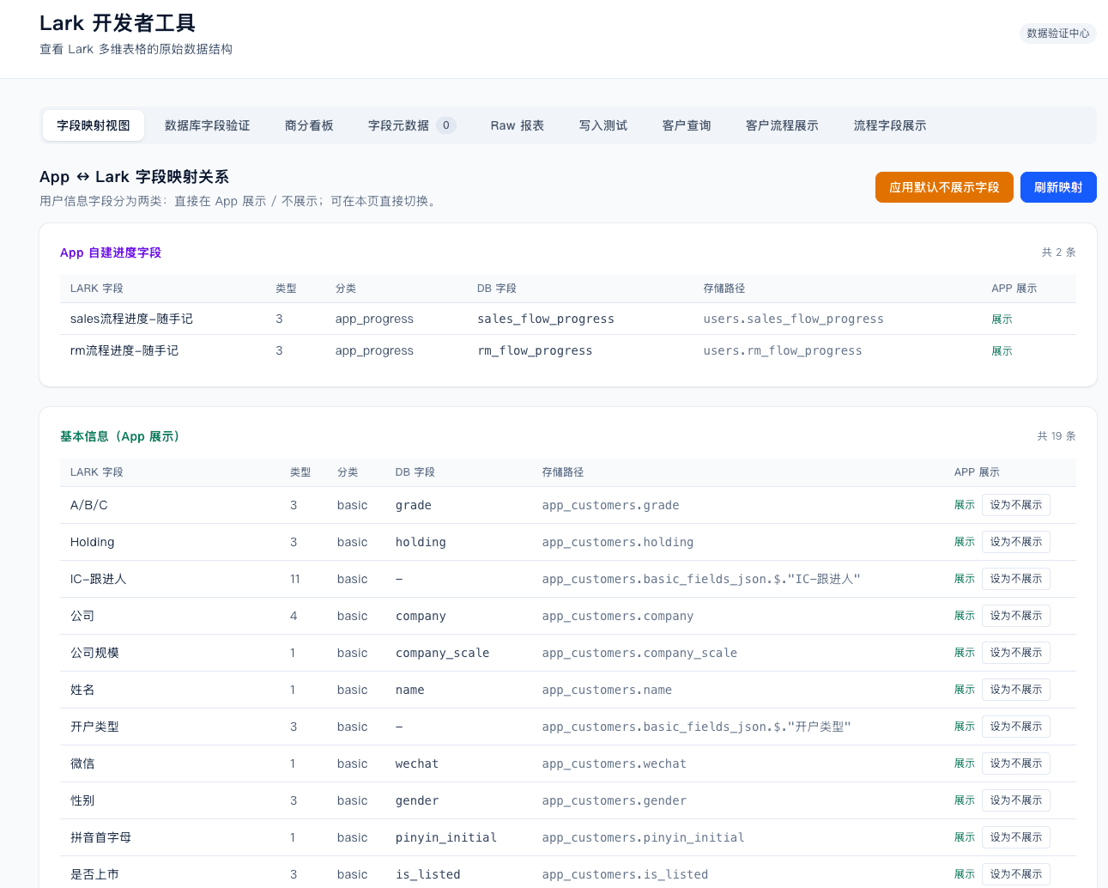Viewport: 1108px width, 888px height.
Task: Click the app_customers.holding storage path
Action: point(617,542)
